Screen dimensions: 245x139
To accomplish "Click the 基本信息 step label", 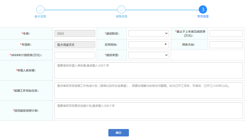I will [x=40, y=16].
